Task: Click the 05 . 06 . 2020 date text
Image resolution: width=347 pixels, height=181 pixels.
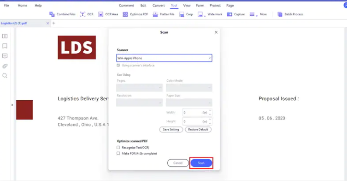Action: coord(272,118)
